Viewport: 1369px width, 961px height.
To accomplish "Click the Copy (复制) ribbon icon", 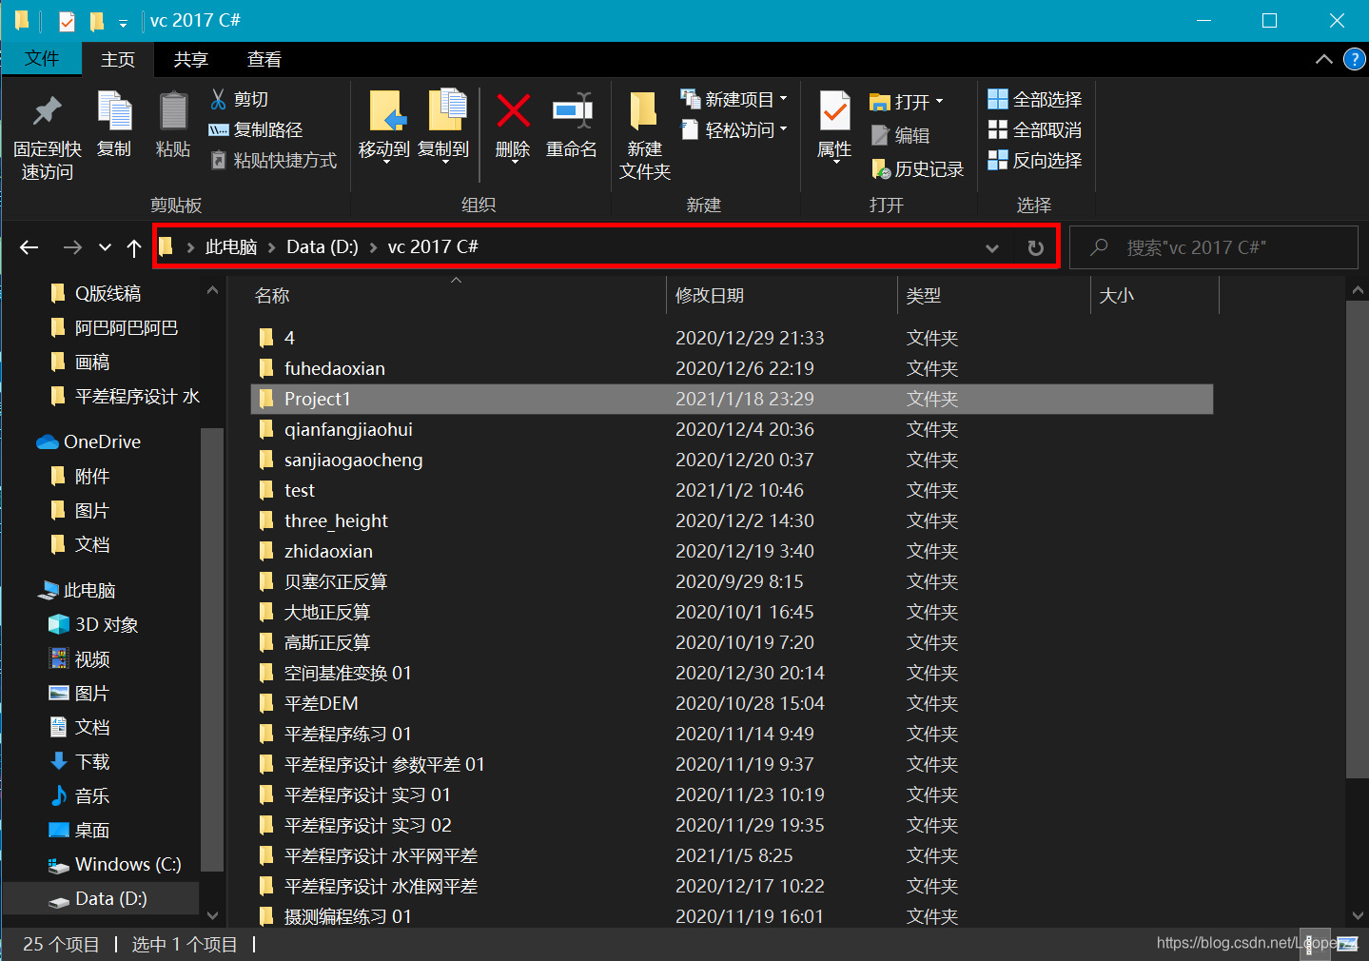I will pos(114,112).
